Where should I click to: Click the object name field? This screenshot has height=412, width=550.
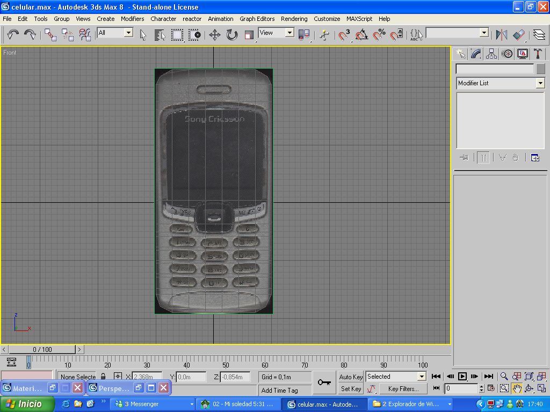[x=495, y=69]
